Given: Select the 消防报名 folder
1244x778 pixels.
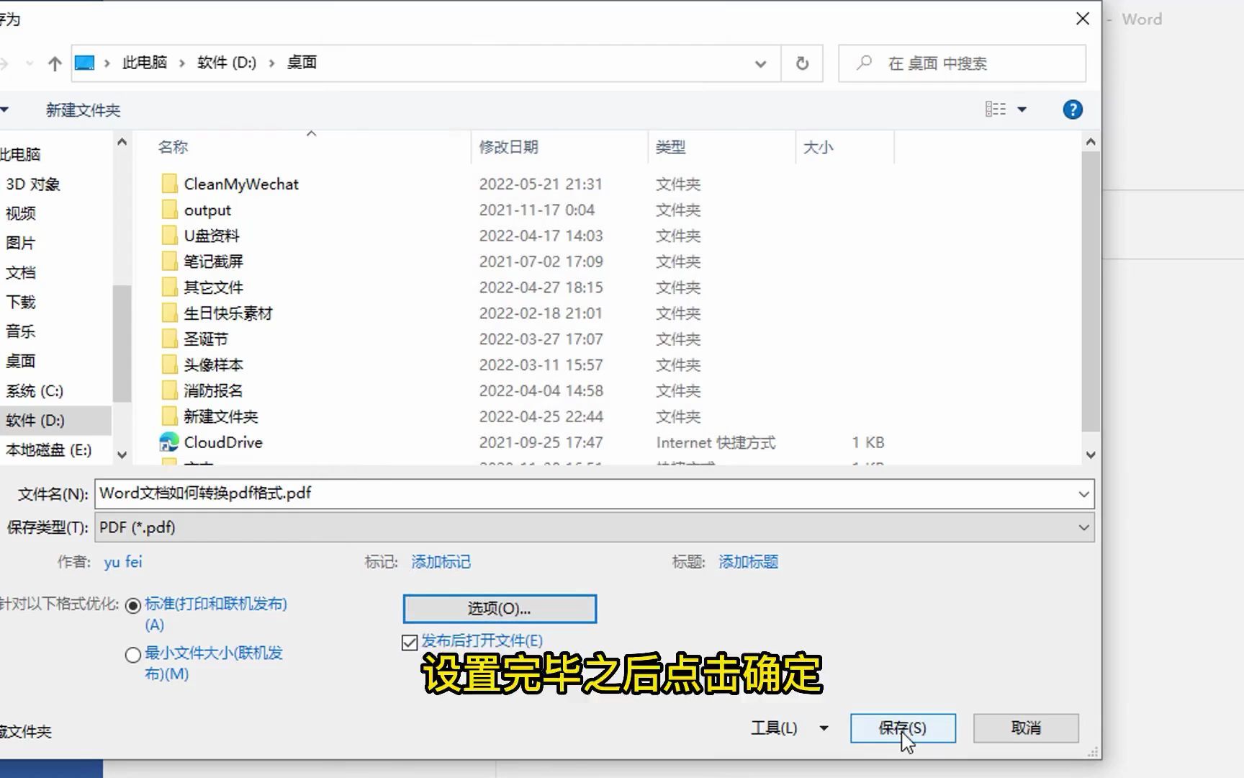Looking at the screenshot, I should [x=213, y=391].
